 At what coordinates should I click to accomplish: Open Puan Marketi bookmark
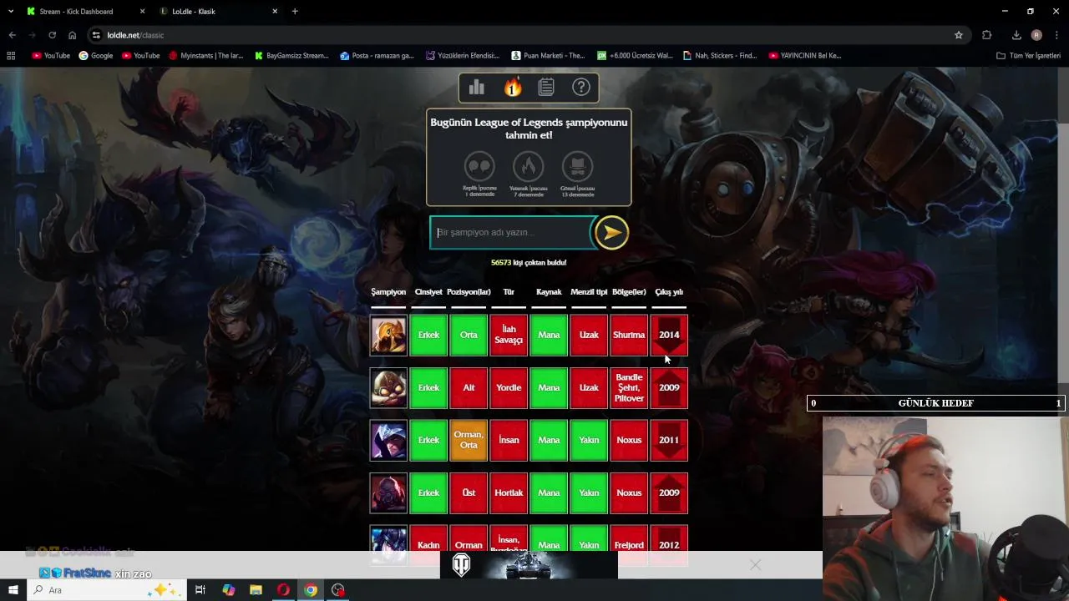point(548,56)
